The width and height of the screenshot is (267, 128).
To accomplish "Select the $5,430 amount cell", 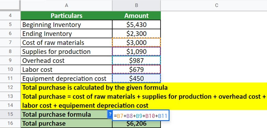I will coord(136,25).
